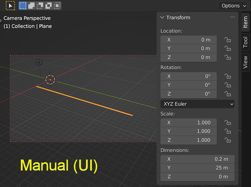Edit Location Z value field
Image resolution: width=251 pixels, height=187 pixels.
pyautogui.click(x=188, y=57)
